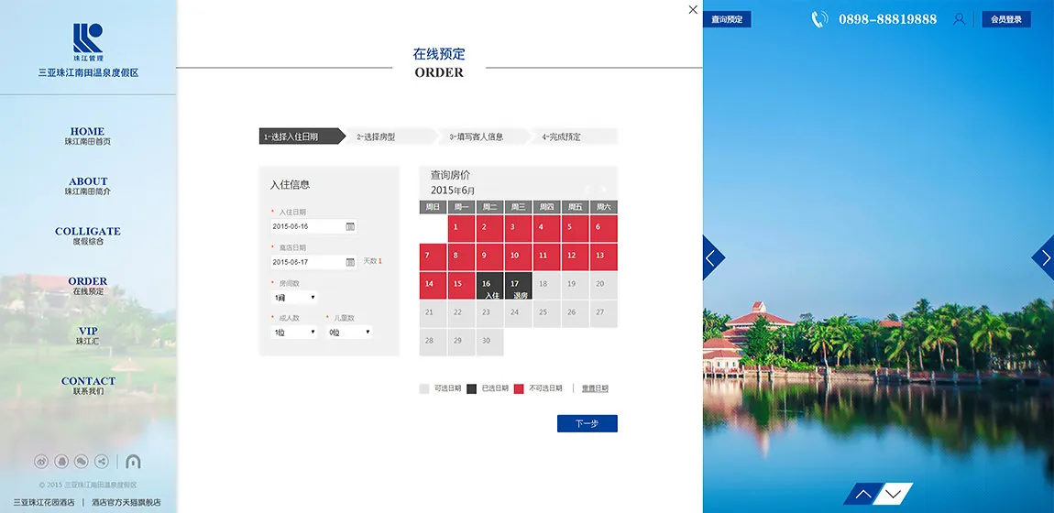Select June 18 on the calendar

pyautogui.click(x=543, y=284)
